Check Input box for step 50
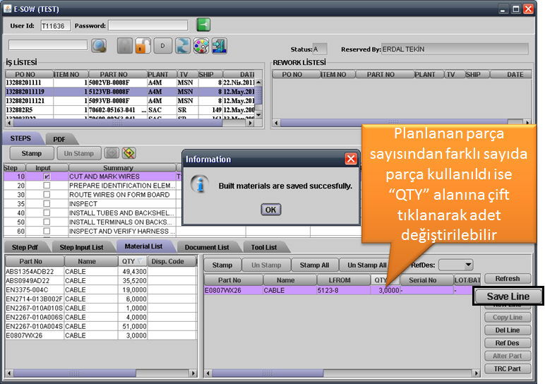The image size is (545, 384). pos(47,222)
